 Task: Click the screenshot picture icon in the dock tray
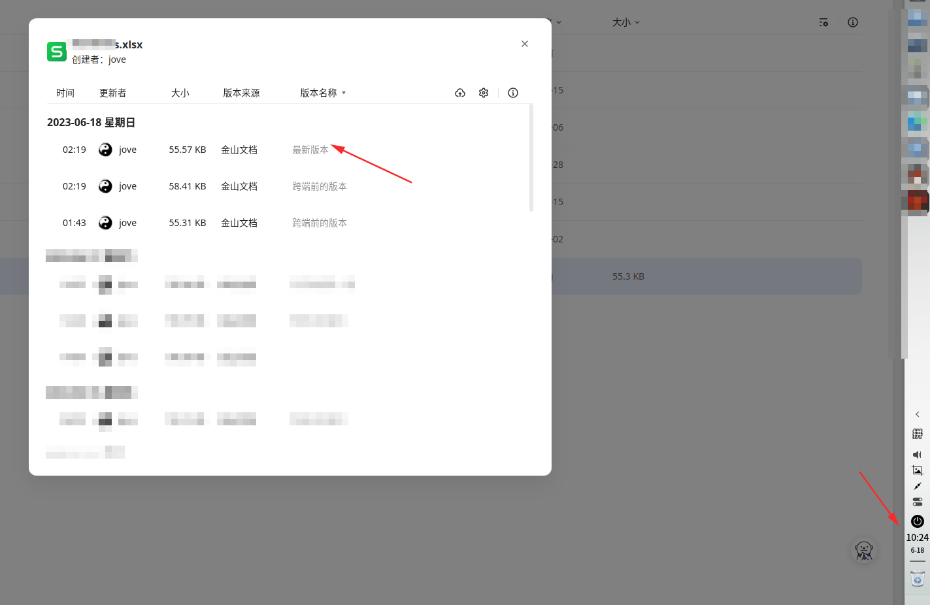point(918,470)
